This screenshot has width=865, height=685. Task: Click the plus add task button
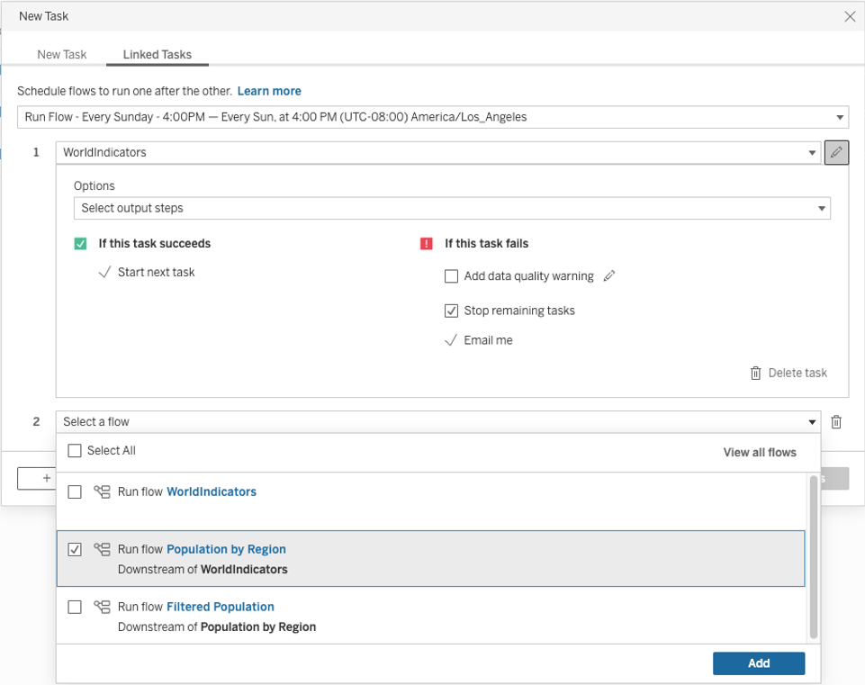pyautogui.click(x=36, y=478)
